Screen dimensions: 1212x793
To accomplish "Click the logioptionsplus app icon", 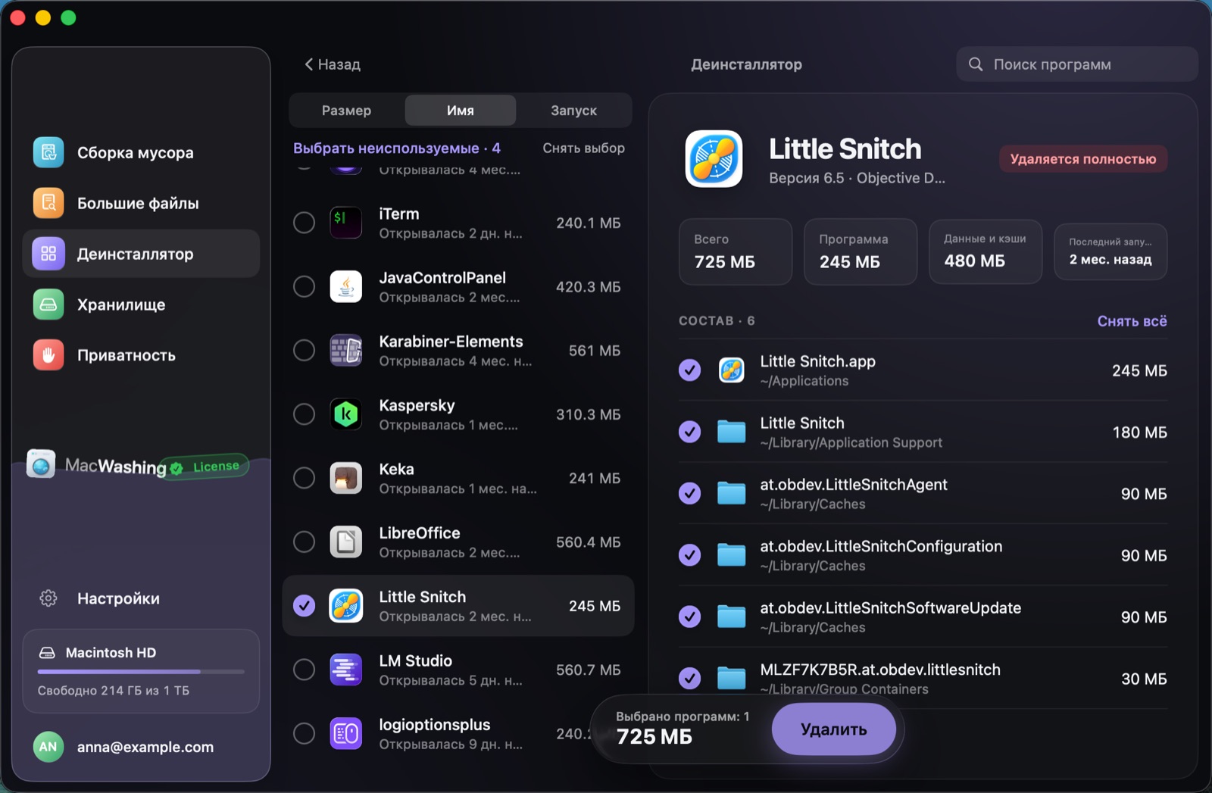I will [346, 734].
